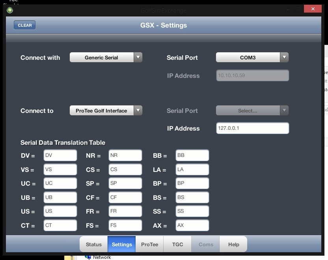Click the BB translation input field

point(192,155)
